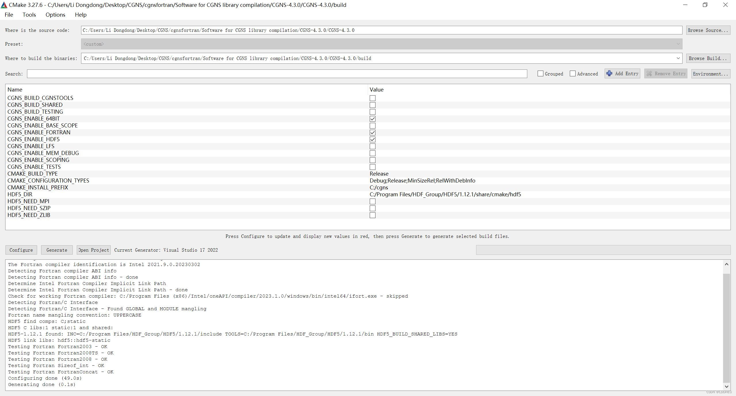Image resolution: width=736 pixels, height=396 pixels.
Task: Tick the Grouped checkbox
Action: pos(540,74)
